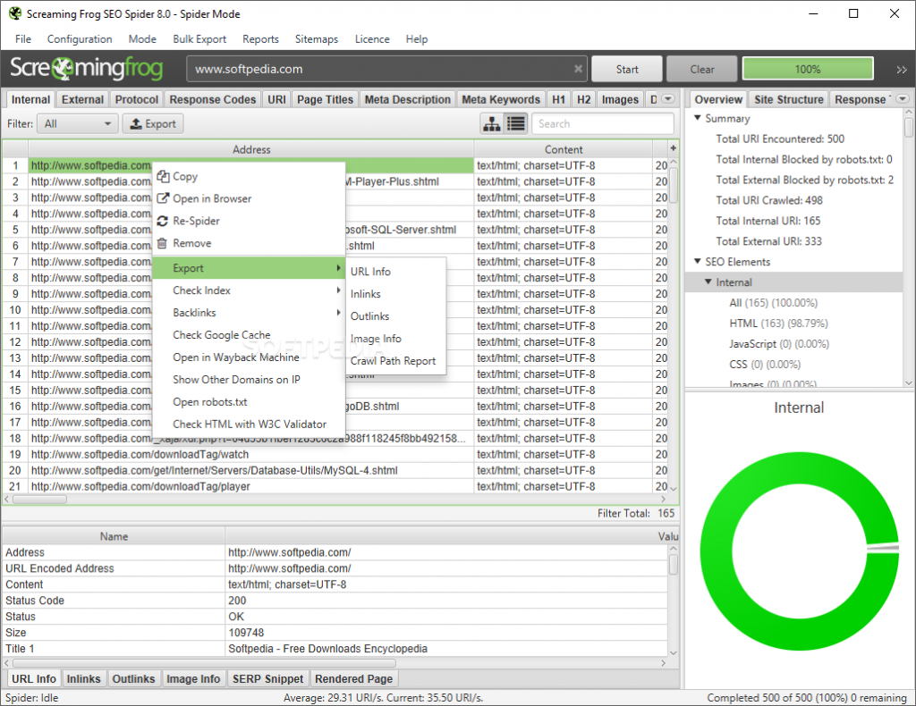This screenshot has height=706, width=916.
Task: Click the Export button beside the filter
Action: 153,124
